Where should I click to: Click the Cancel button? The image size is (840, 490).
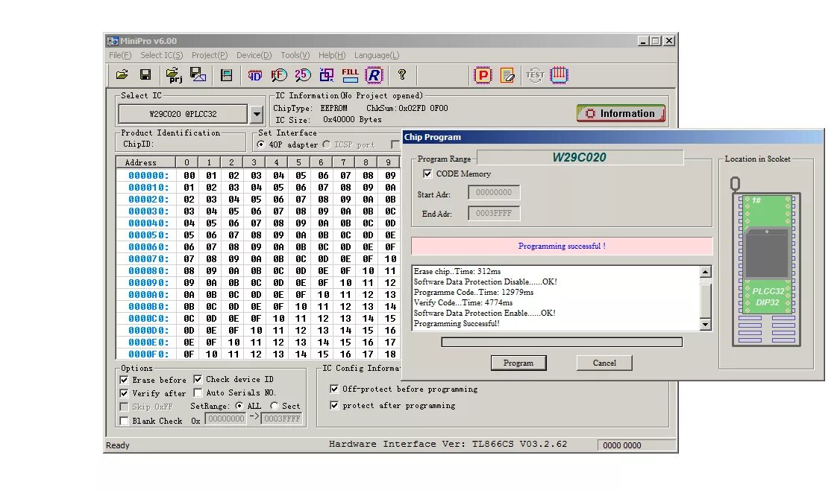pos(604,363)
